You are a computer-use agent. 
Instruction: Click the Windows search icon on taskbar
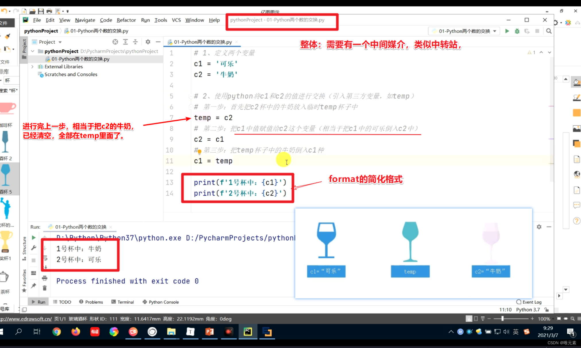pos(19,332)
